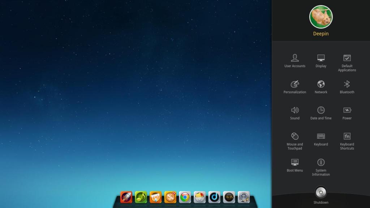Click the Deepin username link
The width and height of the screenshot is (370, 208).
point(320,33)
